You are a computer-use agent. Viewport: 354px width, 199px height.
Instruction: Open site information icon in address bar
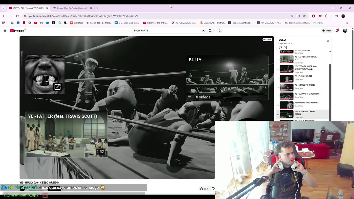[x=25, y=16]
